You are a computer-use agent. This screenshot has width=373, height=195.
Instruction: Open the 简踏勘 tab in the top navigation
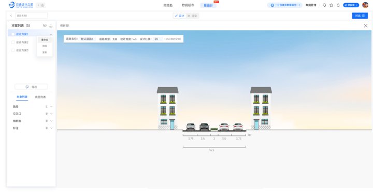[168, 5]
